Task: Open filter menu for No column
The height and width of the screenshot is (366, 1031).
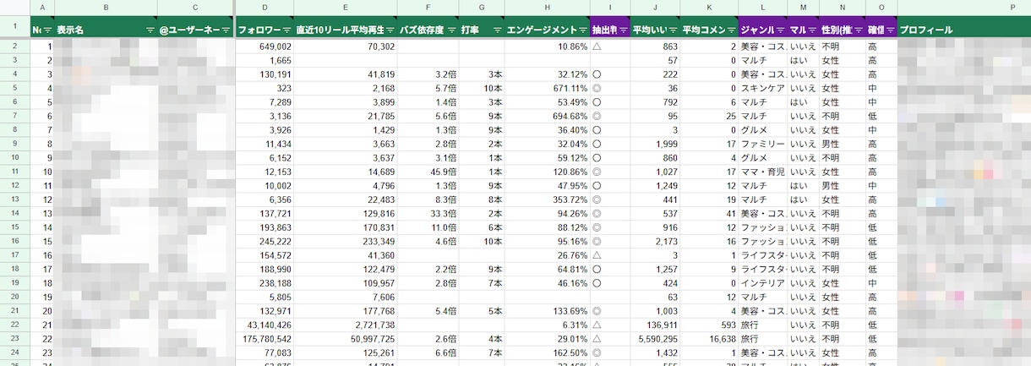Action: tap(48, 30)
